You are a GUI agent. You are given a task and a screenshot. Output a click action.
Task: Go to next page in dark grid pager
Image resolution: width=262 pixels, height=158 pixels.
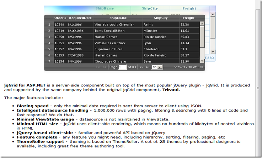tap(141, 67)
